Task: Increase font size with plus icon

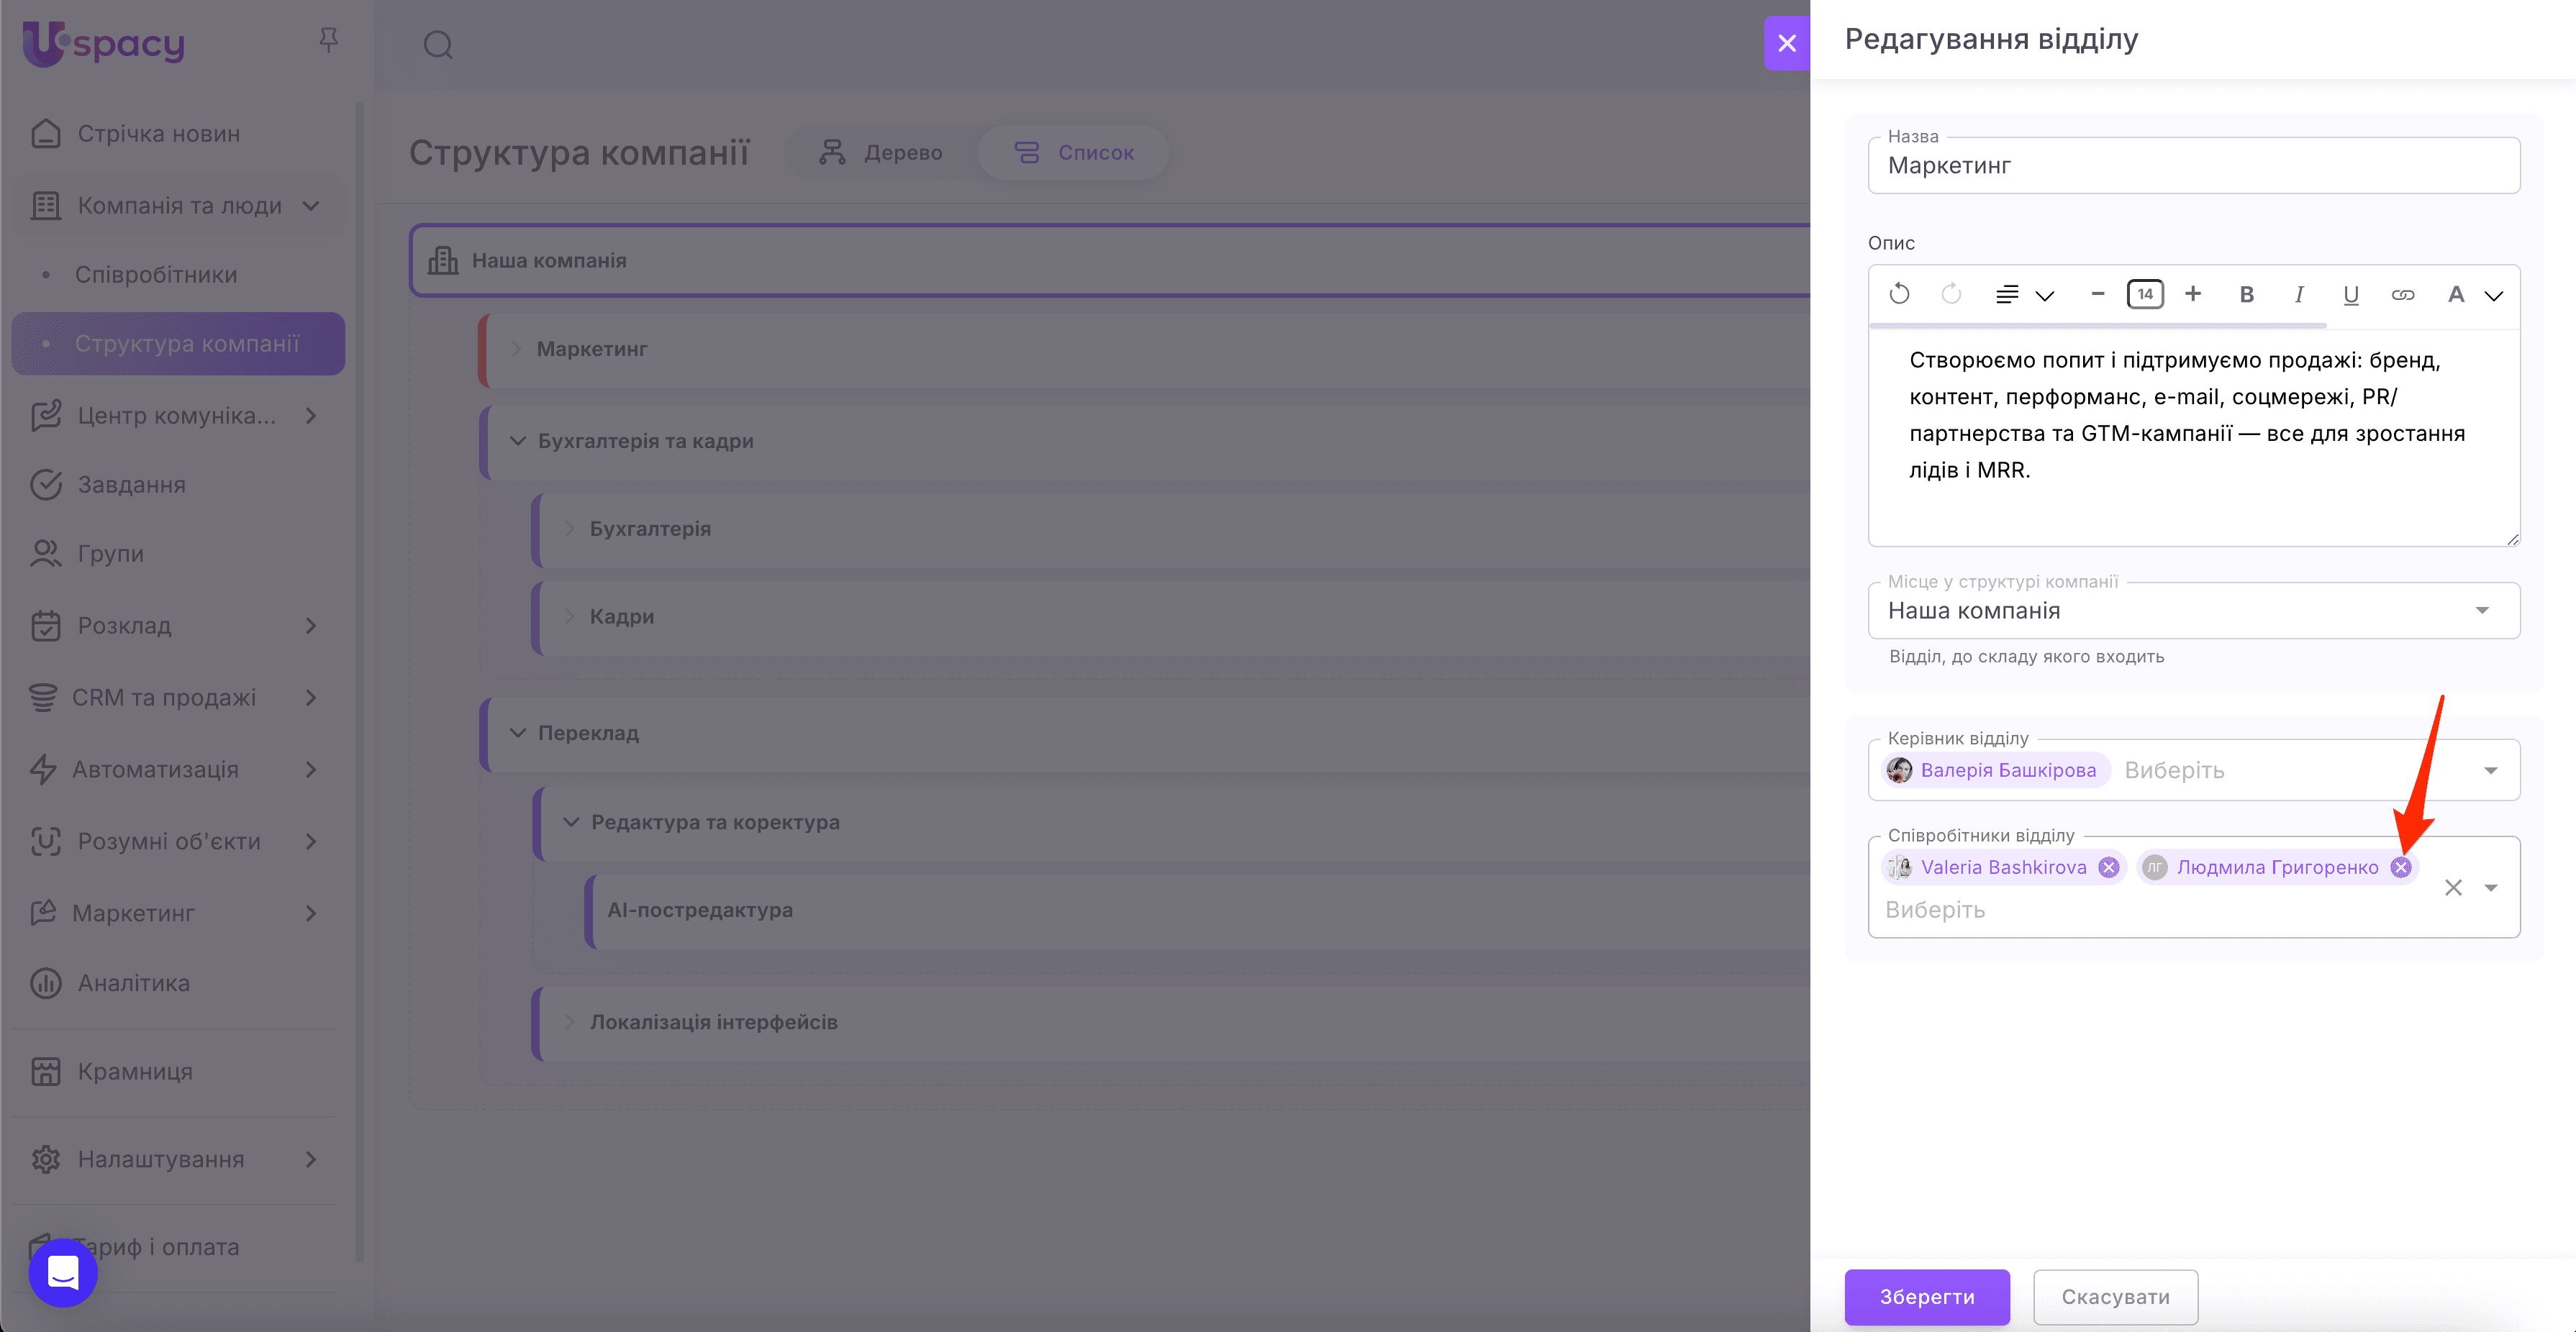Action: (x=2193, y=293)
